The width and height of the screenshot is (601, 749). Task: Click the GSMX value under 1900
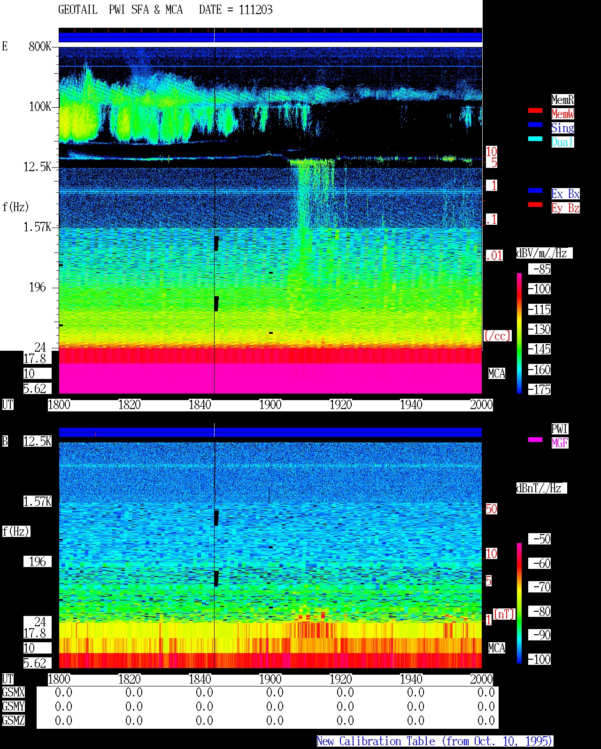[275, 693]
